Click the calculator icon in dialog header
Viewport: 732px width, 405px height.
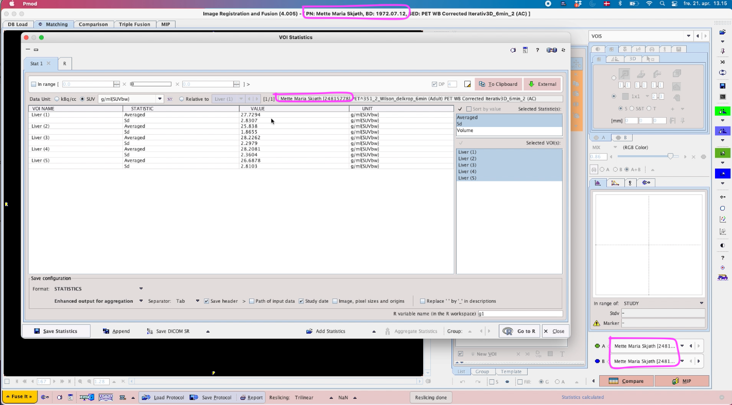(x=525, y=50)
